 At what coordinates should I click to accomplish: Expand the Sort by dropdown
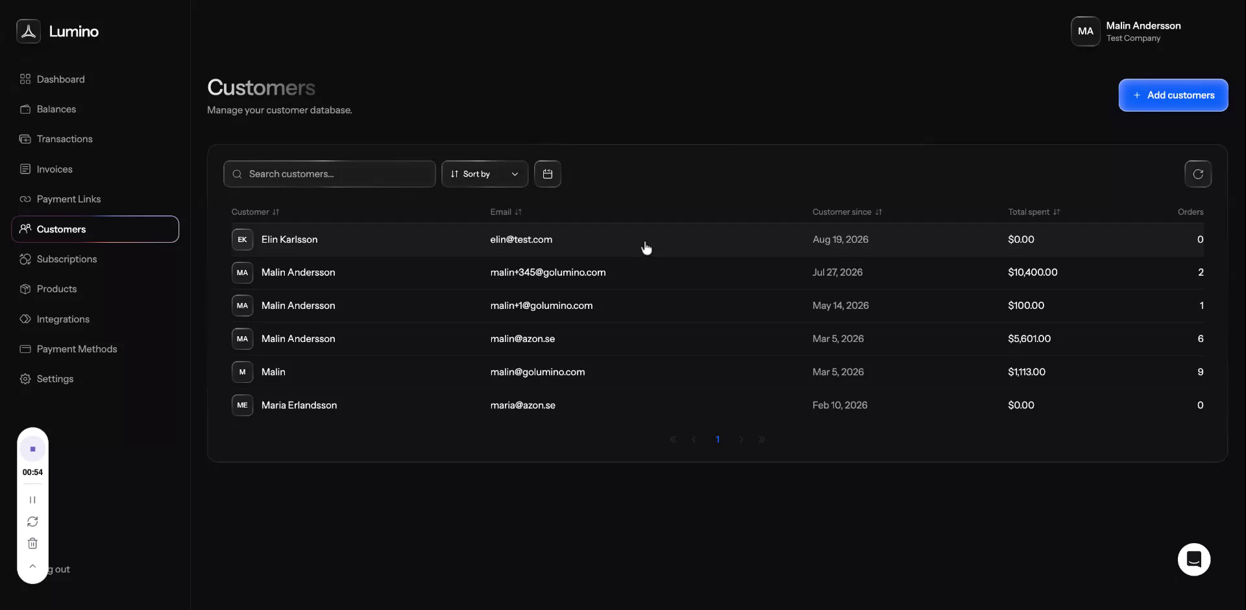[x=485, y=174]
